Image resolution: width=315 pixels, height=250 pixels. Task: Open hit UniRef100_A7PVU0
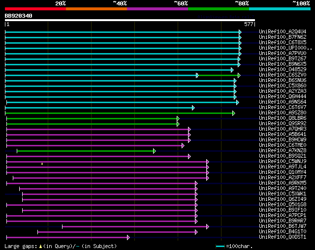[x=283, y=54]
